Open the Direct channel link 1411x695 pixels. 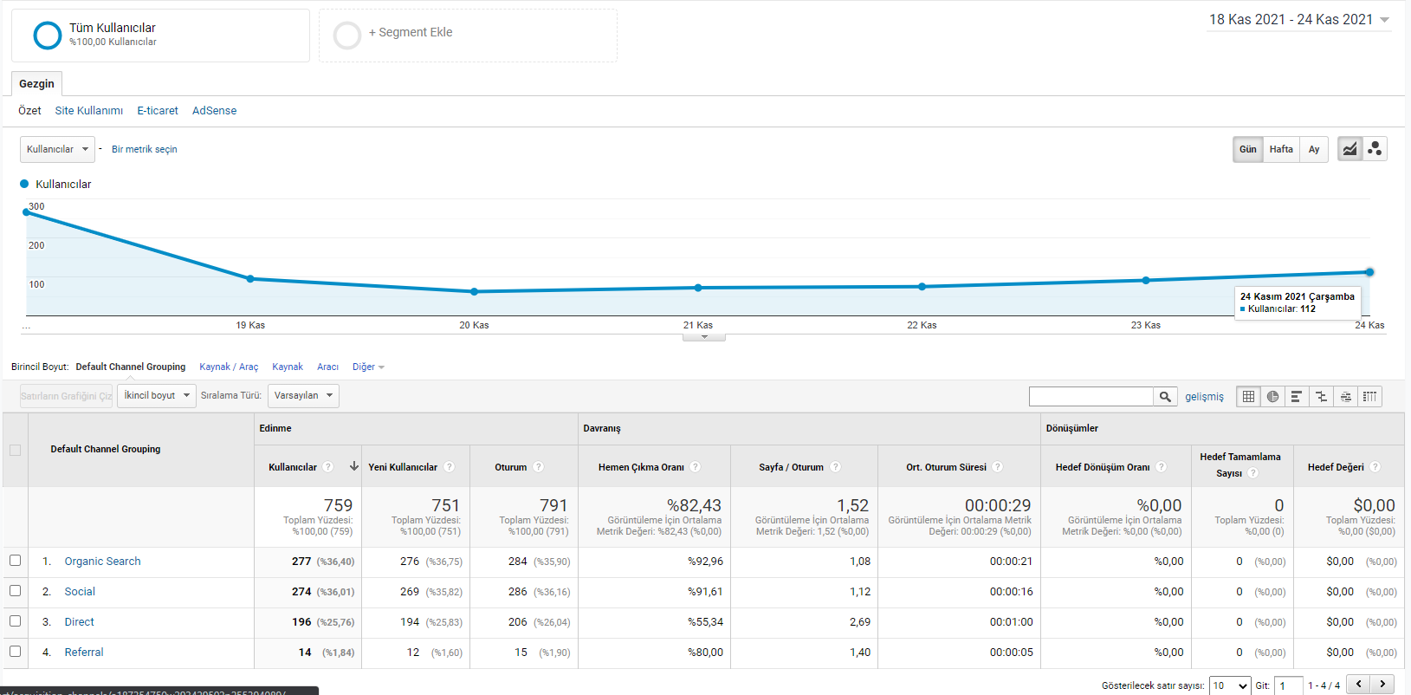pyautogui.click(x=79, y=622)
